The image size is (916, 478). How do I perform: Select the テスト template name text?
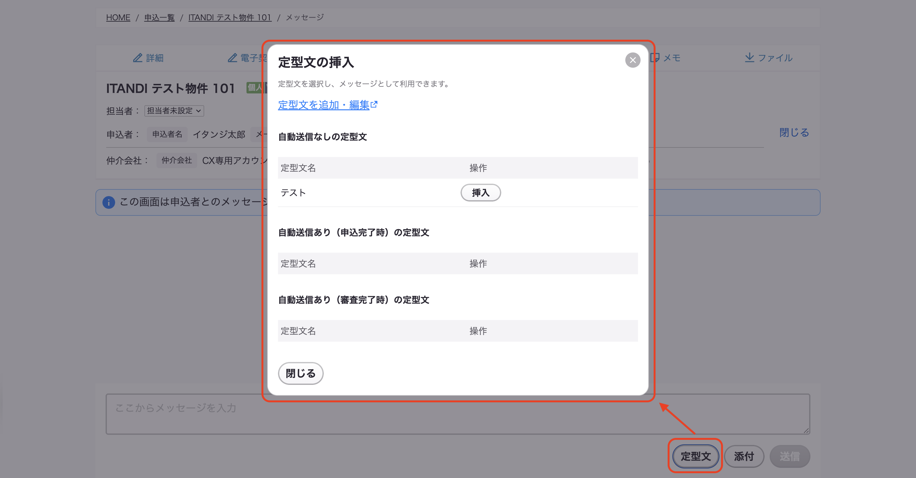tap(293, 193)
